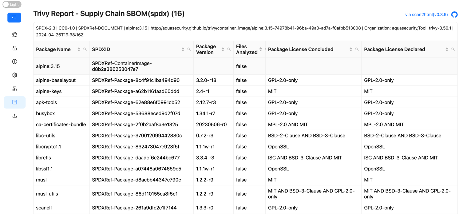Select the musl-utils cell

coord(61,194)
